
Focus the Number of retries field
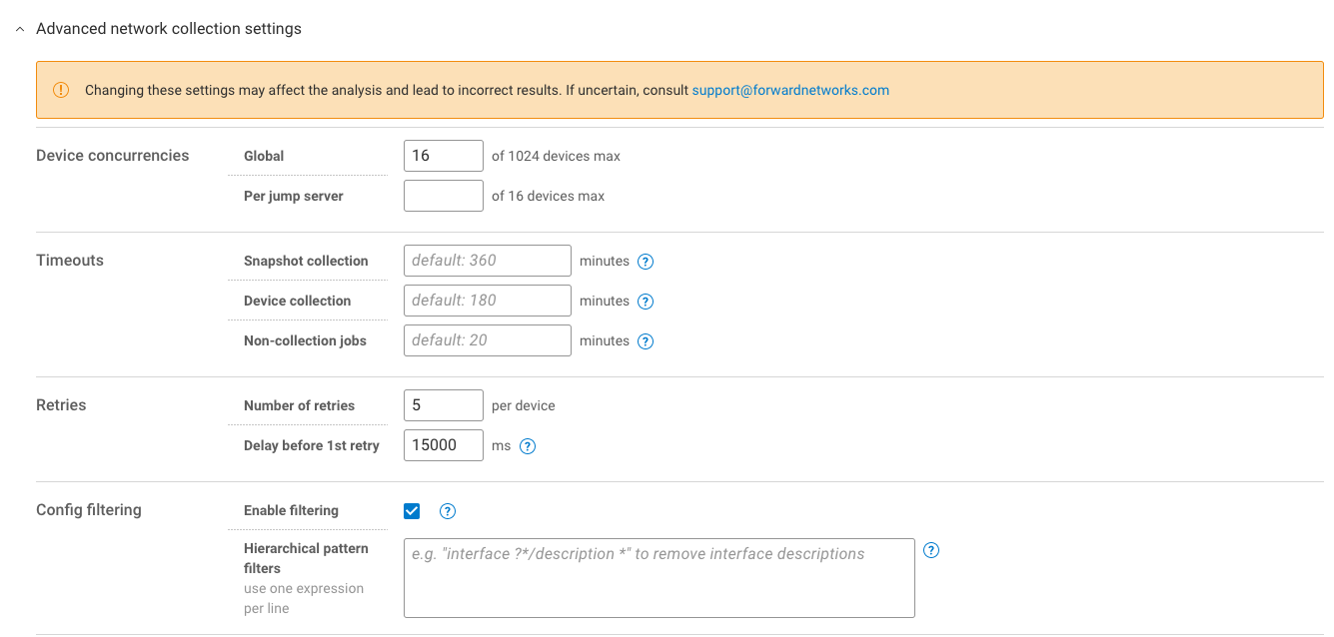[443, 405]
